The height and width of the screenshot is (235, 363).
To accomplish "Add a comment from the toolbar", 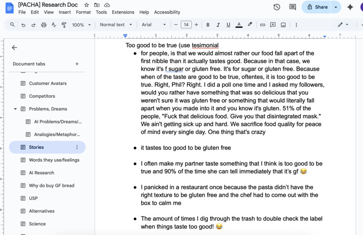I will (273, 25).
